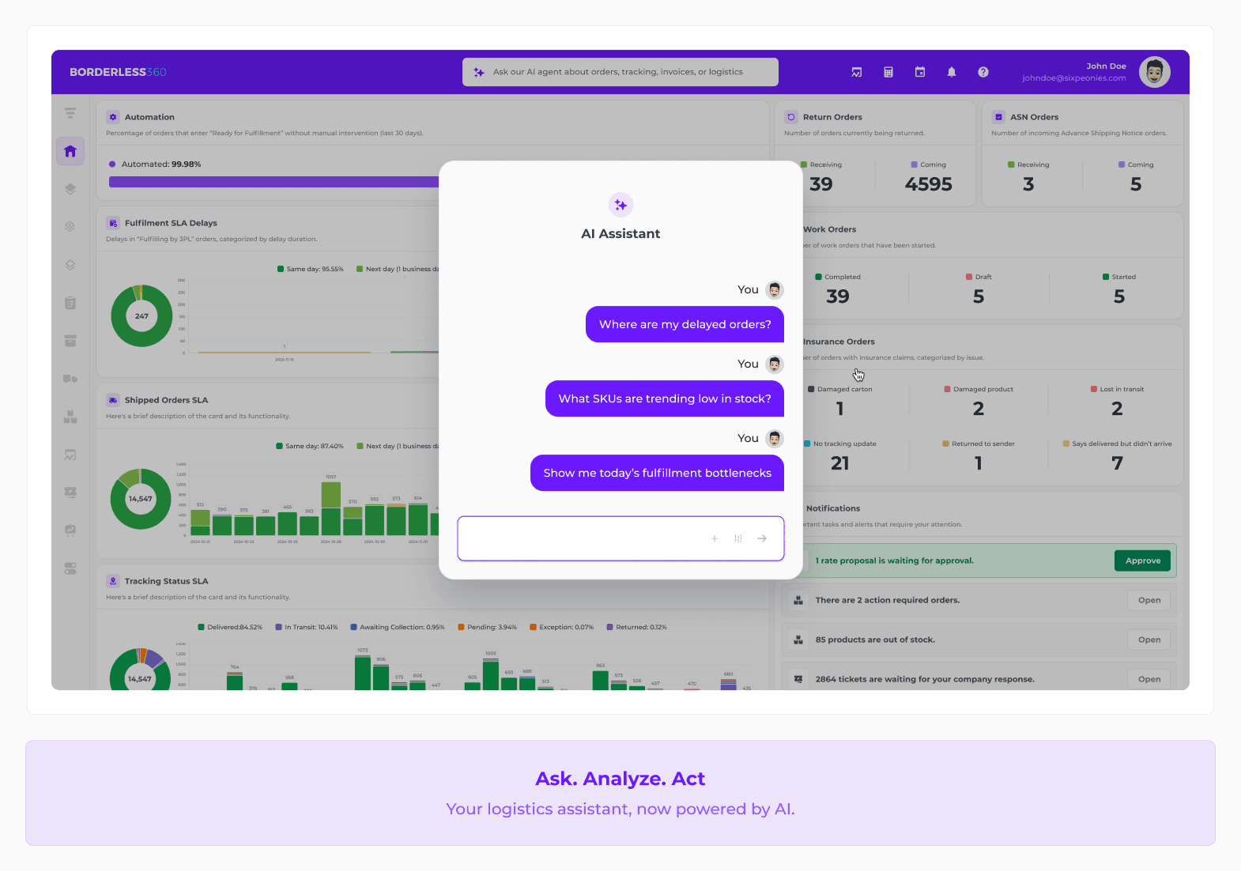
Task: Open John Doe profile avatar in header
Action: click(x=1155, y=72)
